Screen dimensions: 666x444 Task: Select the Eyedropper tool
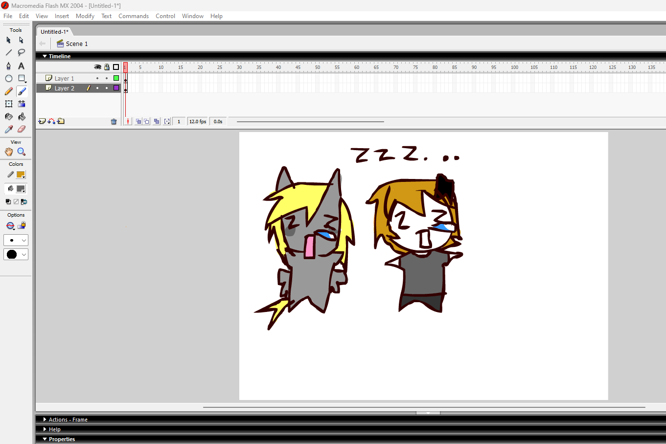[8, 129]
